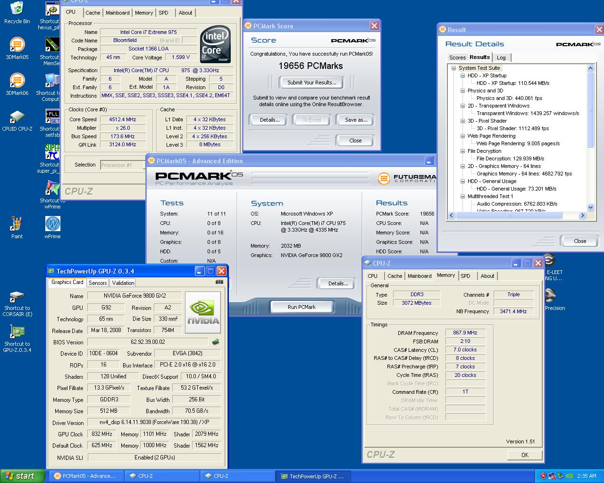Select the Scores tab in Result Details
The height and width of the screenshot is (483, 604).
457,58
